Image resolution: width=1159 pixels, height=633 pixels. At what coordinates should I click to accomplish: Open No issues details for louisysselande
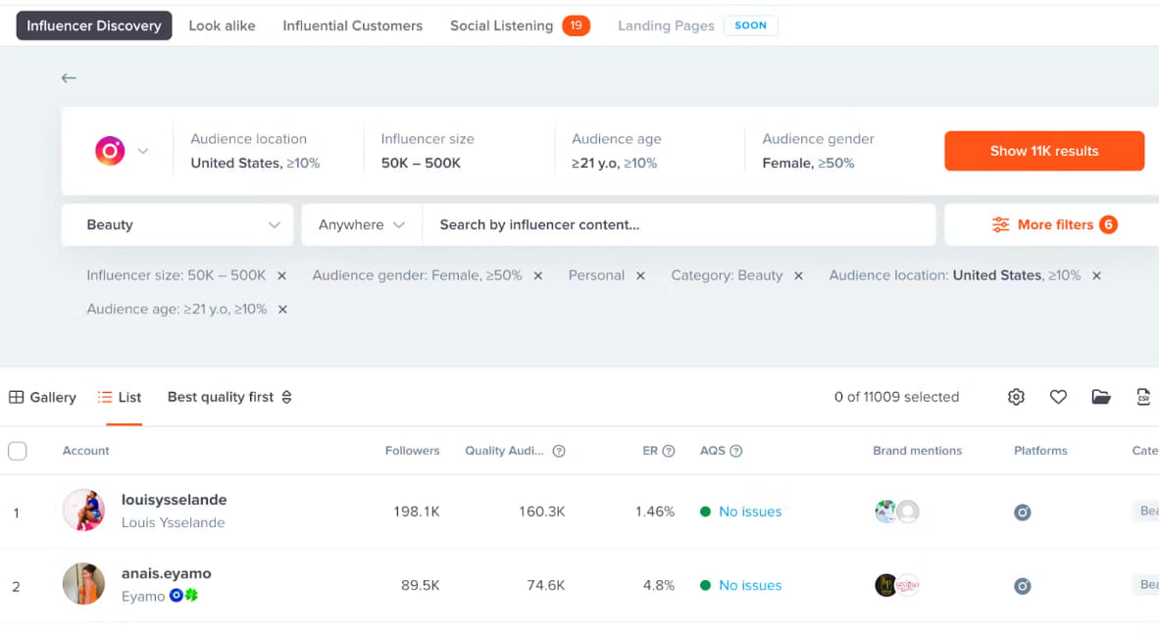click(750, 511)
